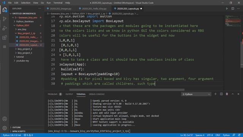Screen dimensions: 243x137
Task: Open the Run and Debug view
Action: pyautogui.click(x=5, y=28)
